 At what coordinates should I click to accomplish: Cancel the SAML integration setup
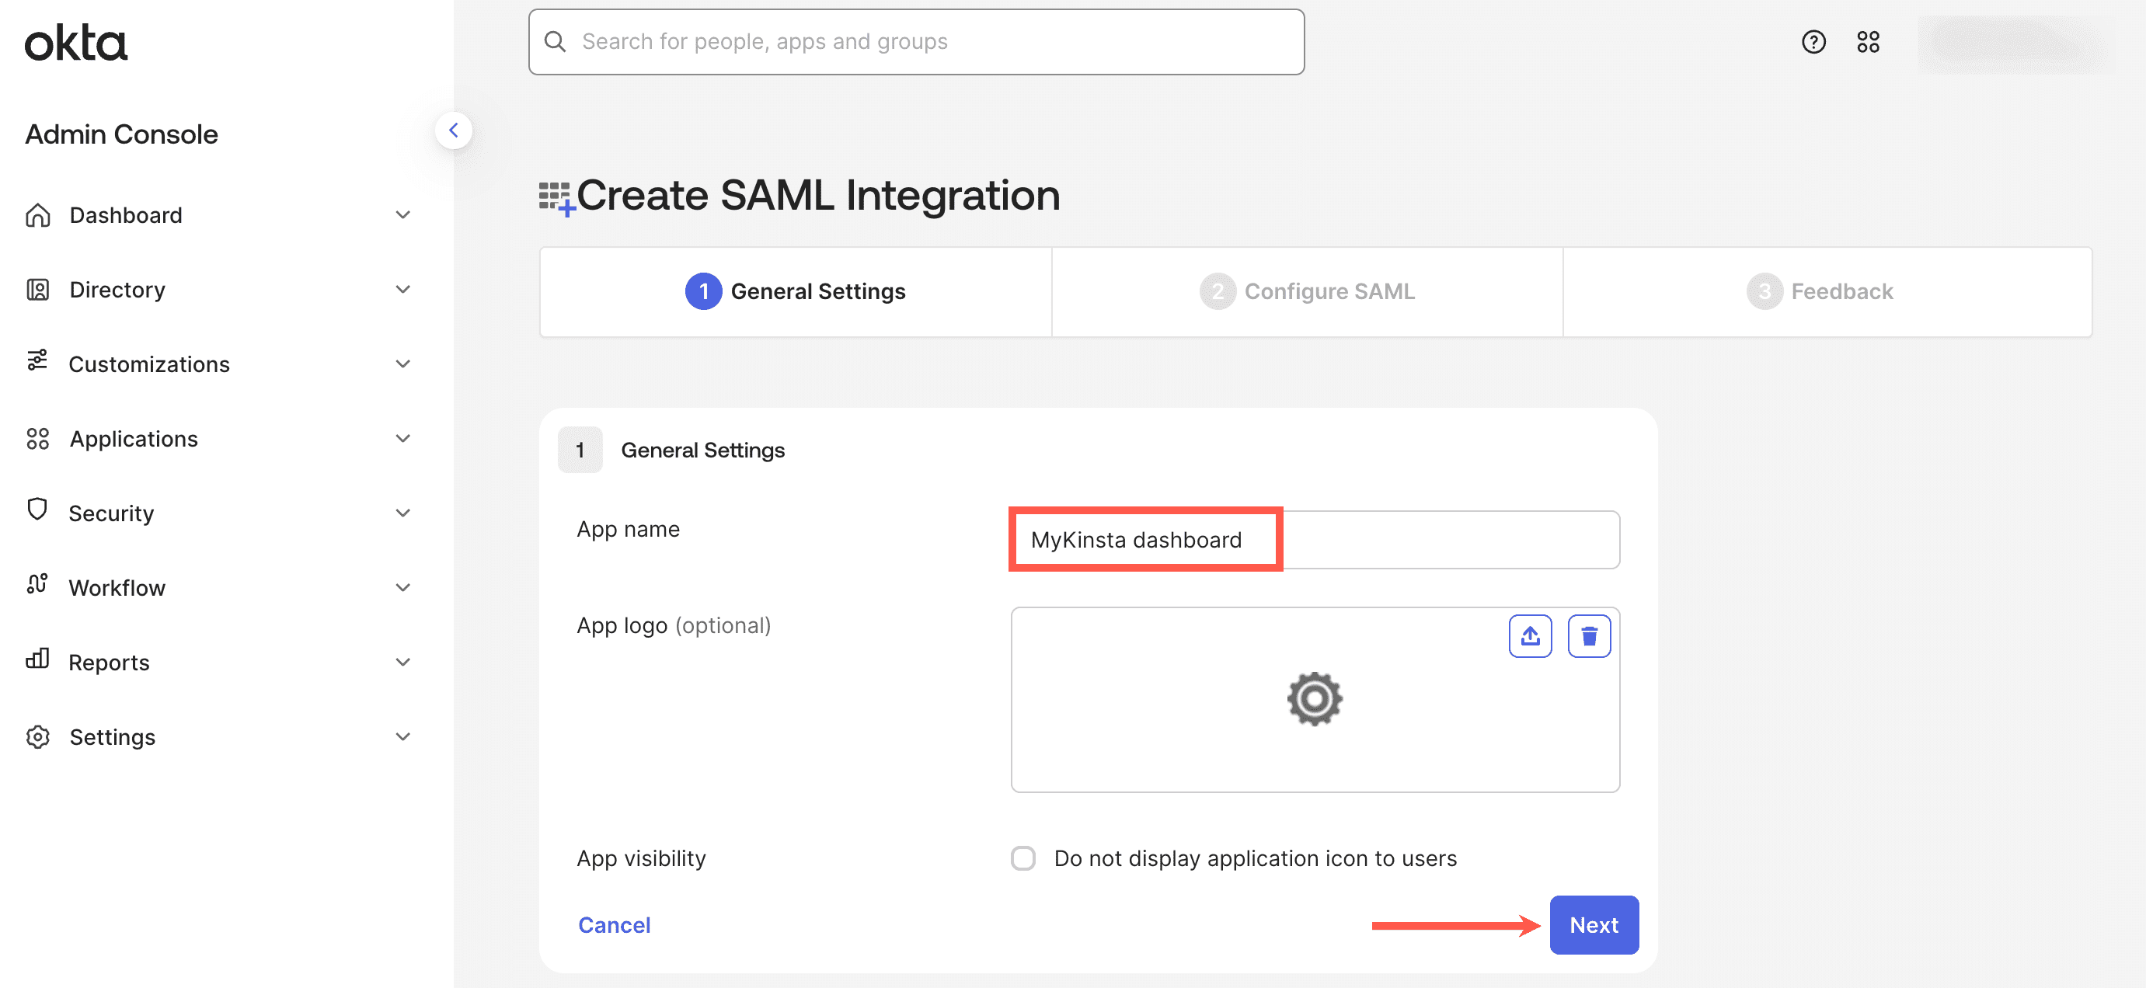point(614,924)
